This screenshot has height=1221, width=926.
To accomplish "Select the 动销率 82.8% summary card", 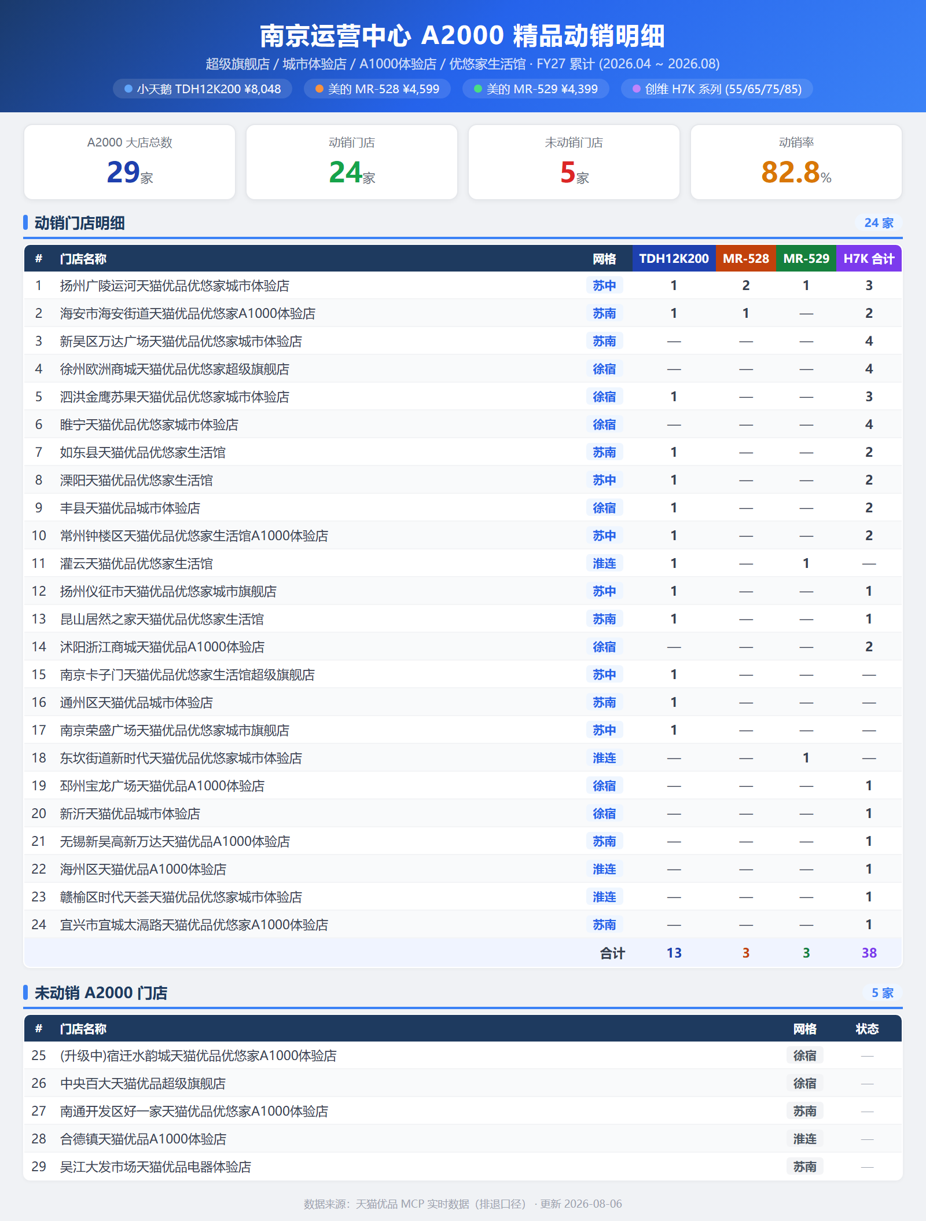I will point(796,162).
